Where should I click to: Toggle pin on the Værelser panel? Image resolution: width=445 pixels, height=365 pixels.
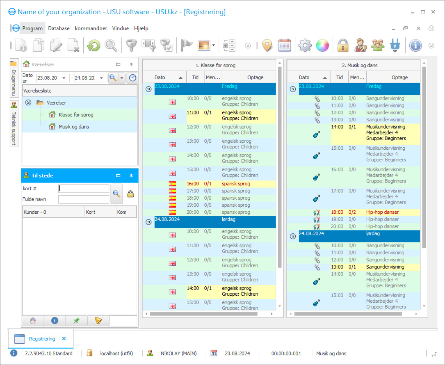coord(131,64)
